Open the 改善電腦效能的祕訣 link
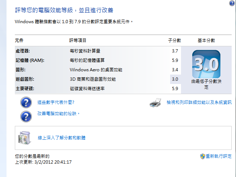This screenshot has width=236, height=177. (58, 114)
